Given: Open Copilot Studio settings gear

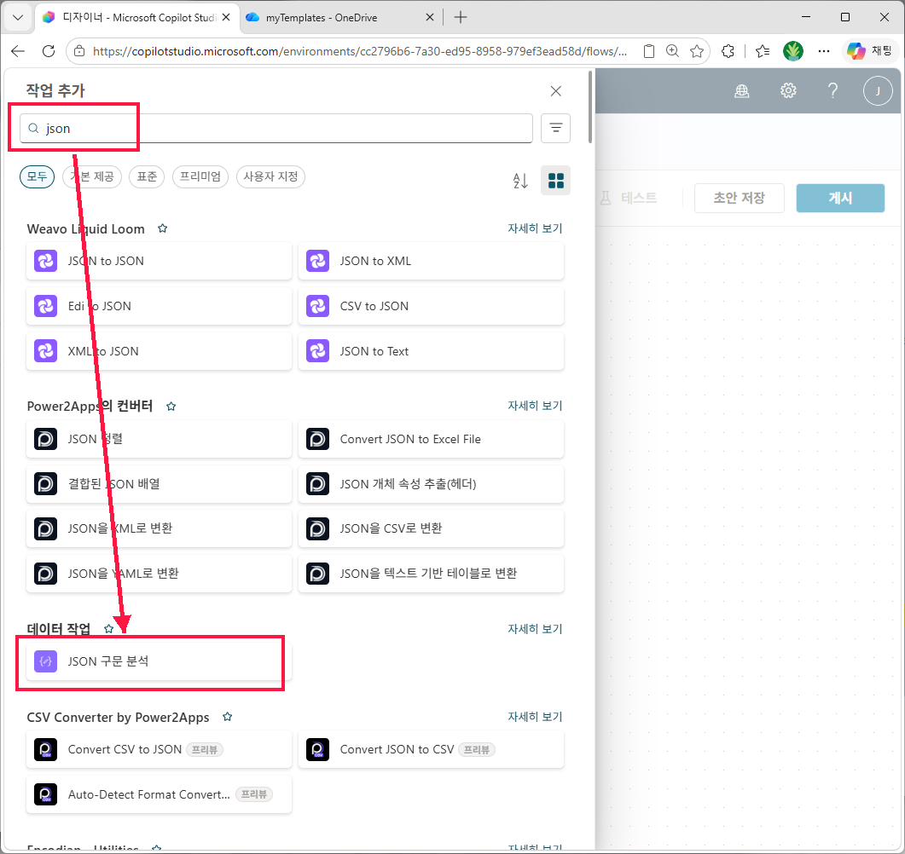Looking at the screenshot, I should 788,90.
